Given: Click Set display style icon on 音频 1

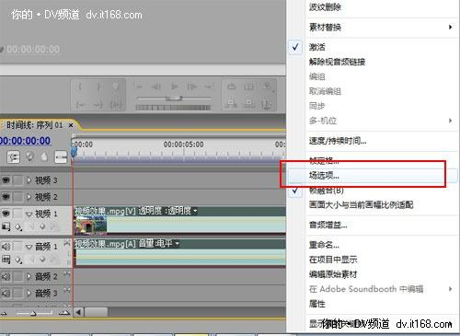Looking at the screenshot, I should (x=6, y=260).
